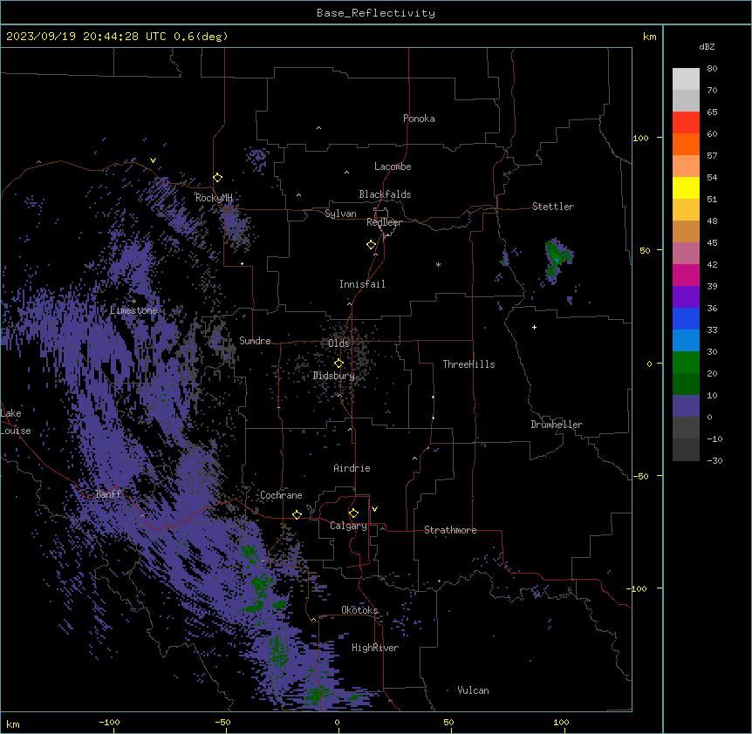Viewport: 752px width, 734px height.
Task: Click the 45 value in dBZ legend
Action: coord(712,243)
